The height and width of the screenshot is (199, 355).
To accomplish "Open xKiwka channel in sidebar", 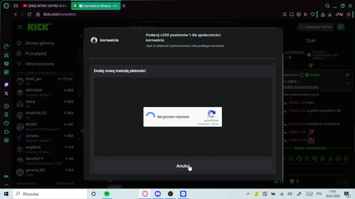I will (x=45, y=138).
